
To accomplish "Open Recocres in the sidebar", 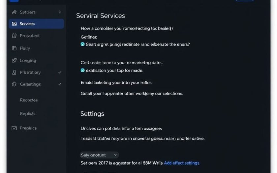I will point(29,100).
